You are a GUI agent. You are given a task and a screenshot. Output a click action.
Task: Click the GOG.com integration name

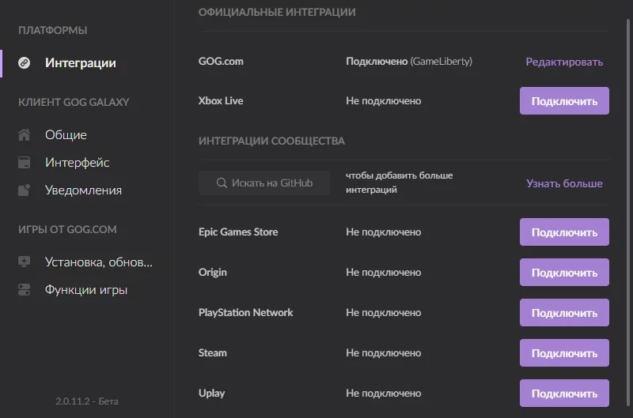point(221,62)
